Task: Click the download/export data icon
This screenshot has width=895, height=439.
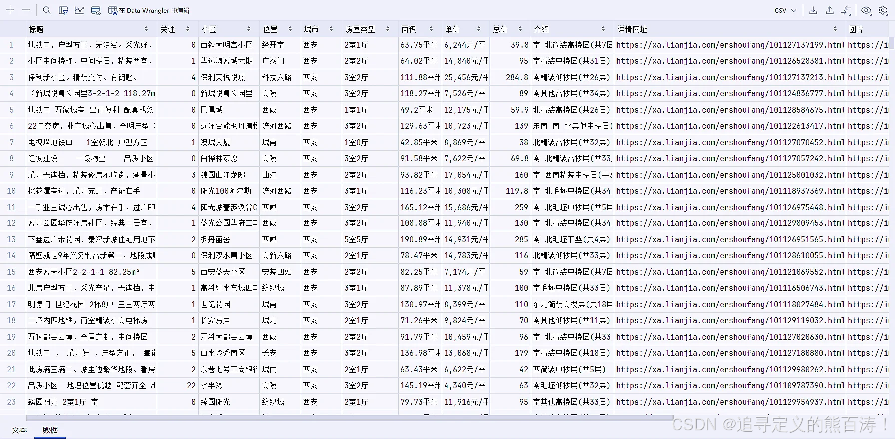Action: point(813,10)
